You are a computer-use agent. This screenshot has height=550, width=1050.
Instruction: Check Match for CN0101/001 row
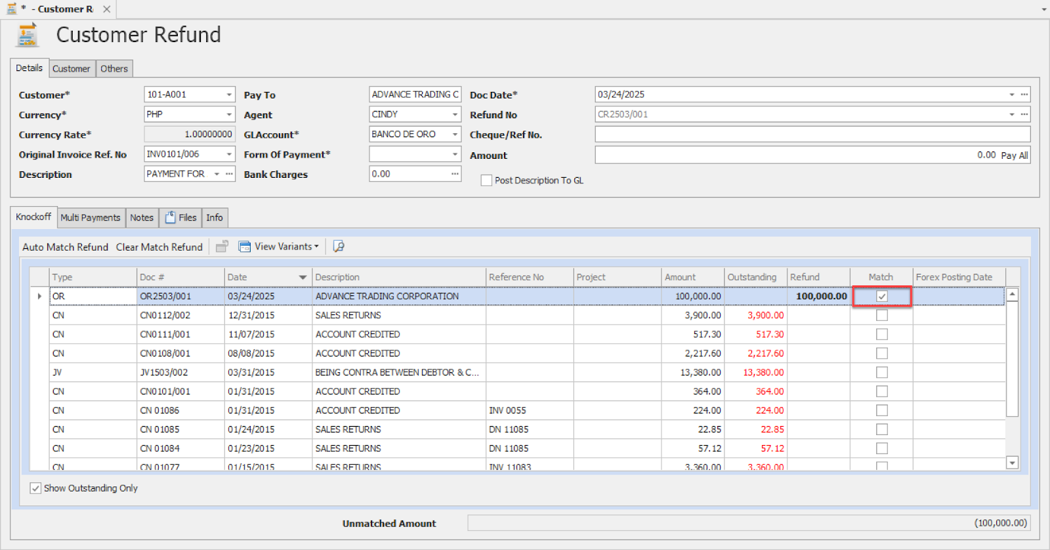click(882, 391)
